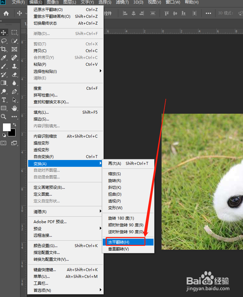
Task: Select the Spot Healing Brush tool
Action: pyautogui.click(x=14, y=58)
